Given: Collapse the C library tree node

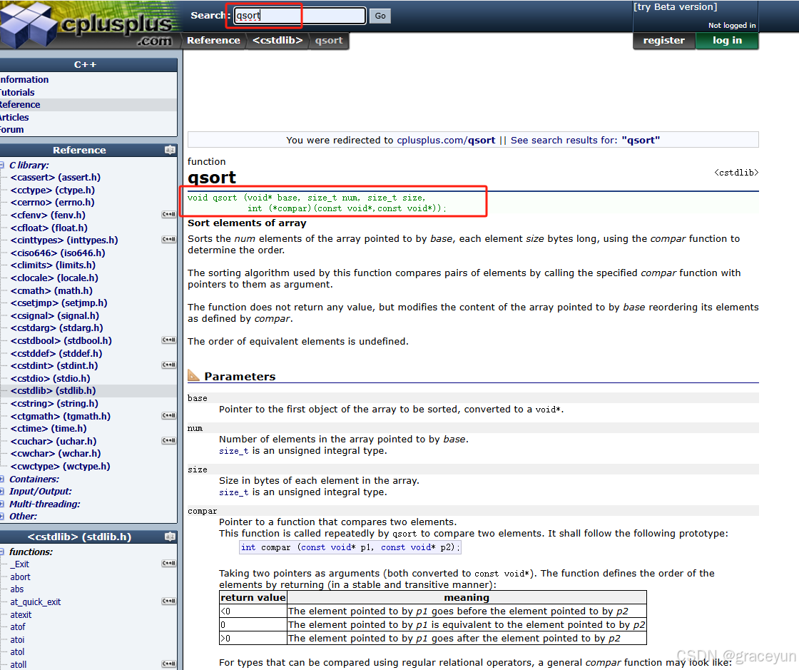Looking at the screenshot, I should point(2,165).
